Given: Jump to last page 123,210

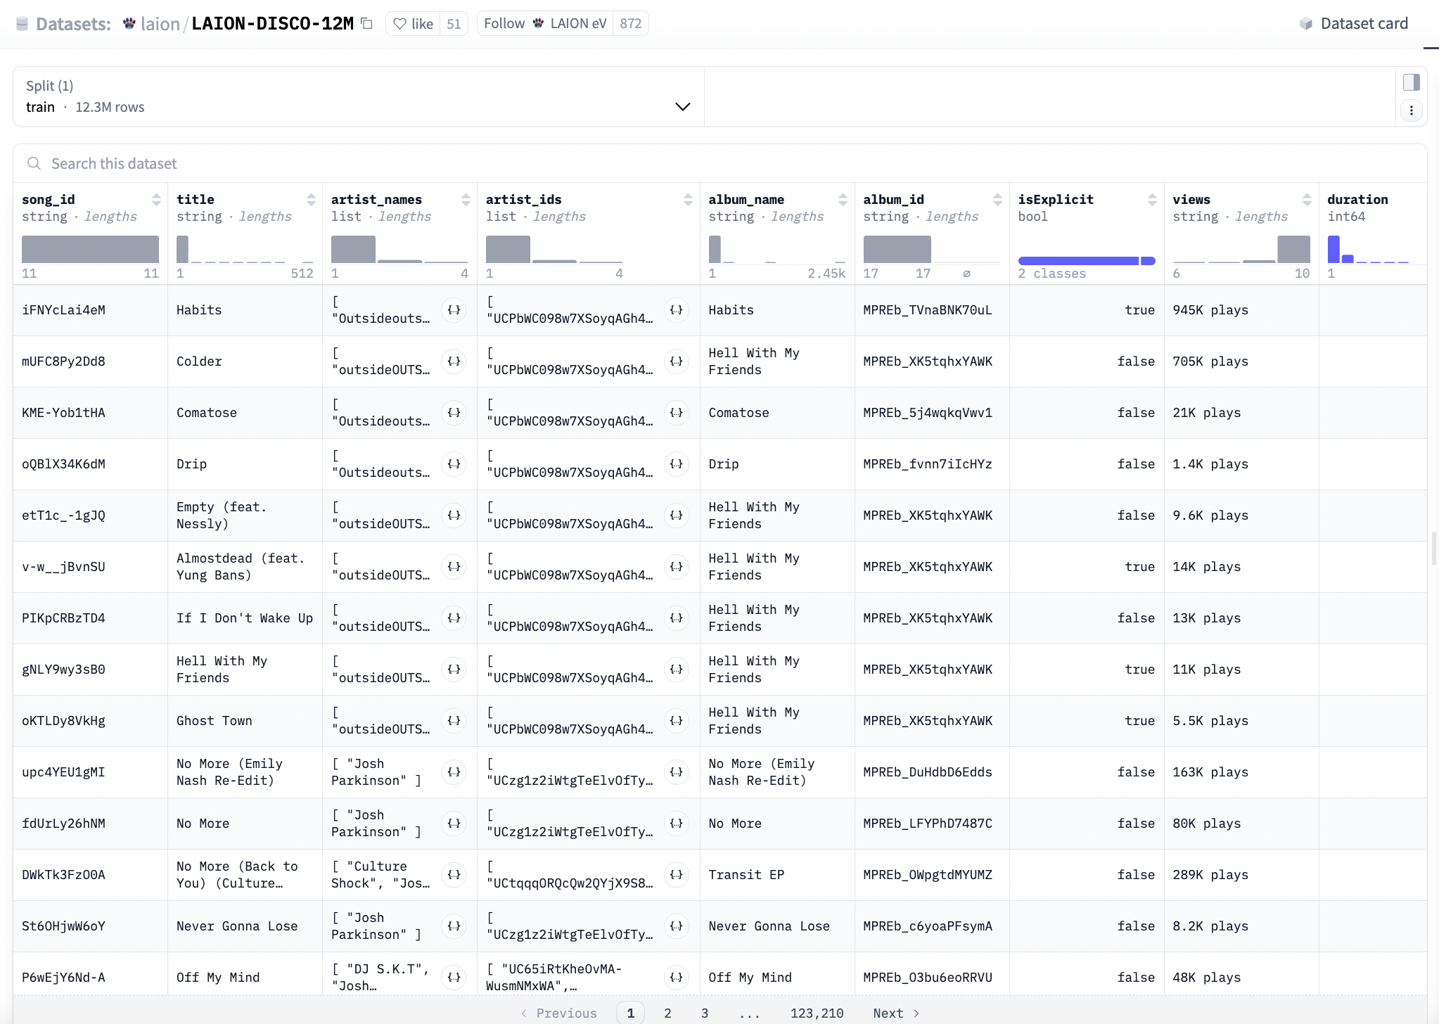Looking at the screenshot, I should coord(817,1013).
